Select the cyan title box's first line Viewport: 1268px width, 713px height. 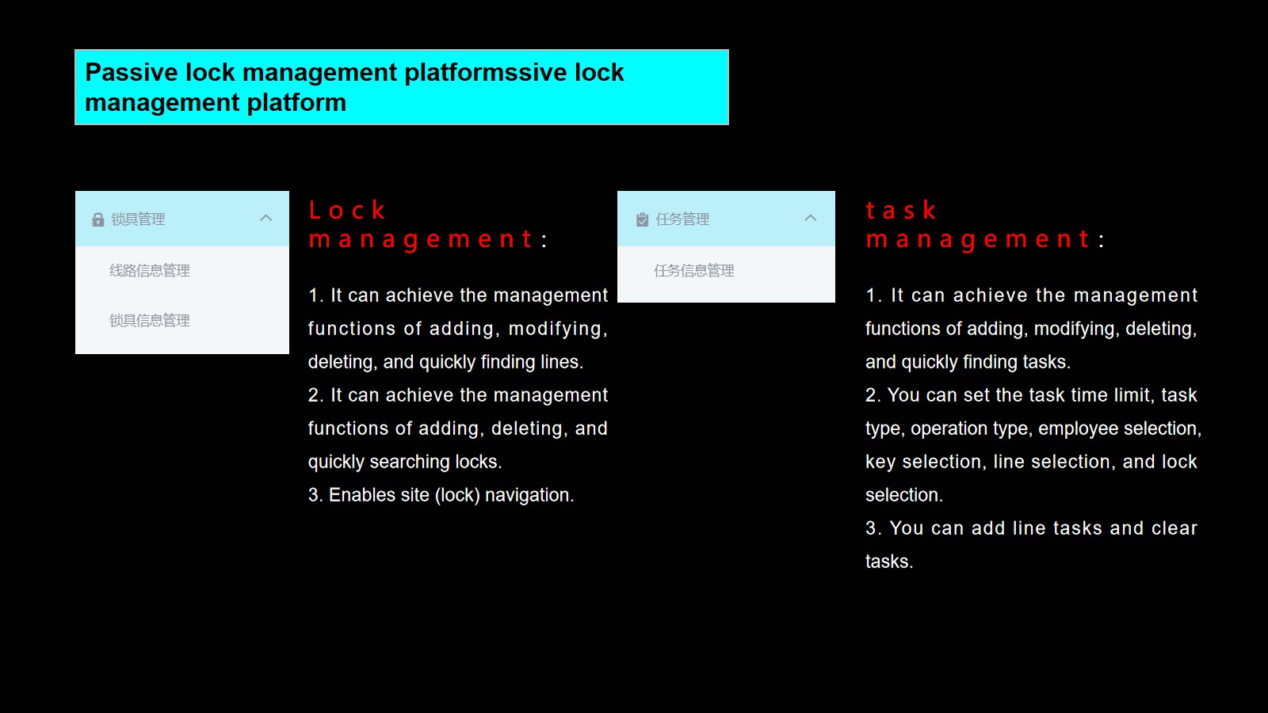coord(354,73)
